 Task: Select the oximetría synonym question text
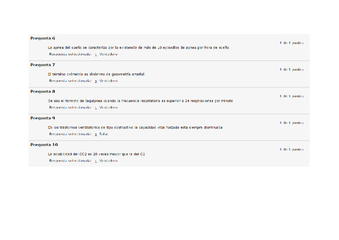(x=96, y=74)
